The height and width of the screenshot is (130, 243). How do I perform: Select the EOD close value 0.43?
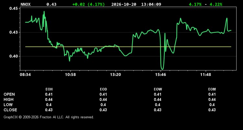pyautogui.click(x=103, y=110)
